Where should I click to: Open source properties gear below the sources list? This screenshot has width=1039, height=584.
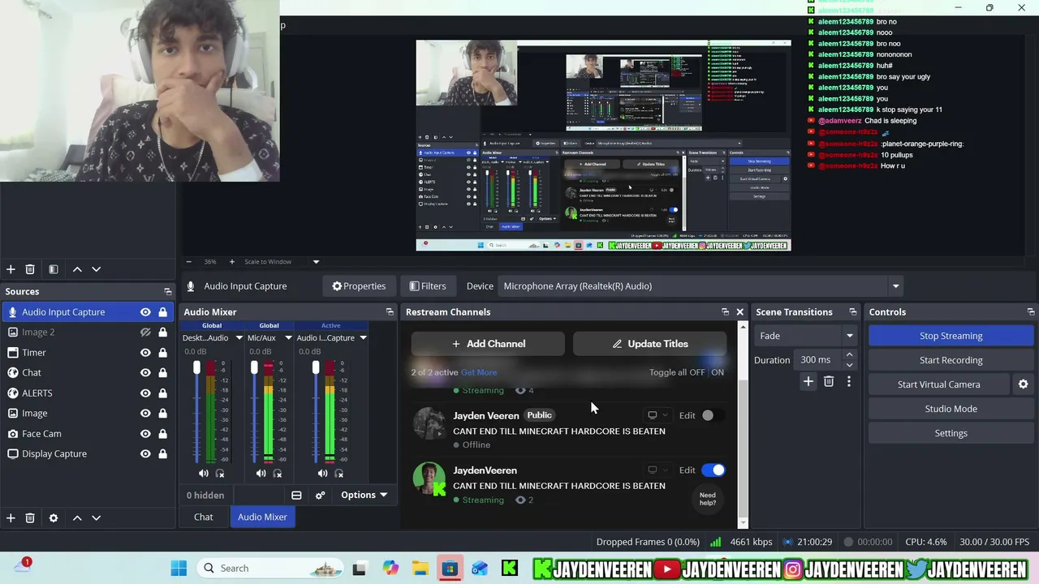54,517
